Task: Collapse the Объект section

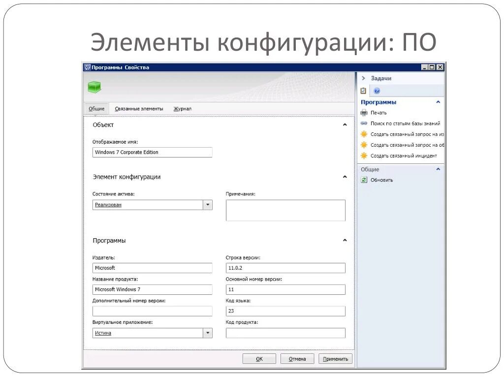Action: point(345,125)
